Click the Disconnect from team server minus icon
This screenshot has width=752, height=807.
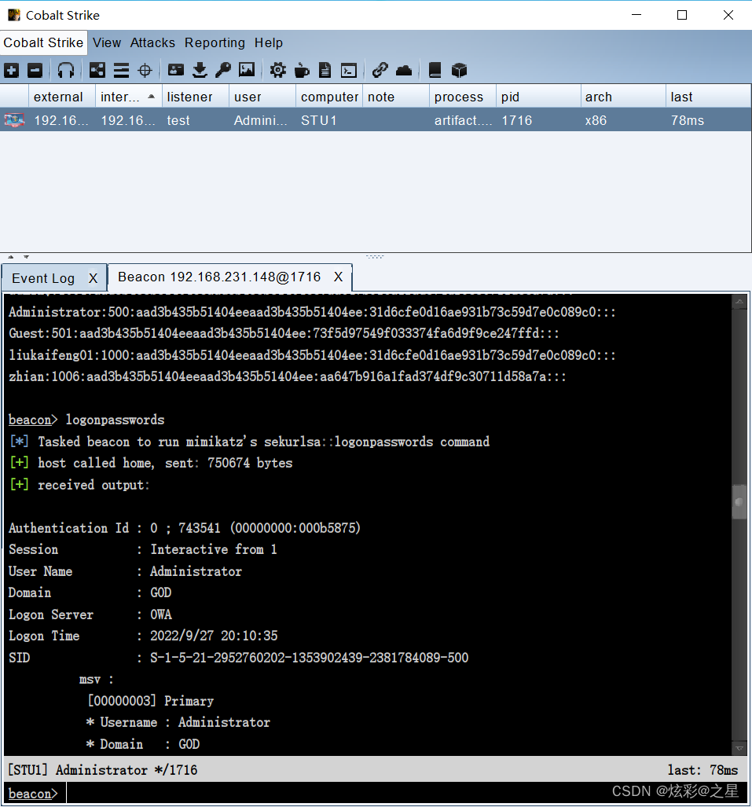35,70
